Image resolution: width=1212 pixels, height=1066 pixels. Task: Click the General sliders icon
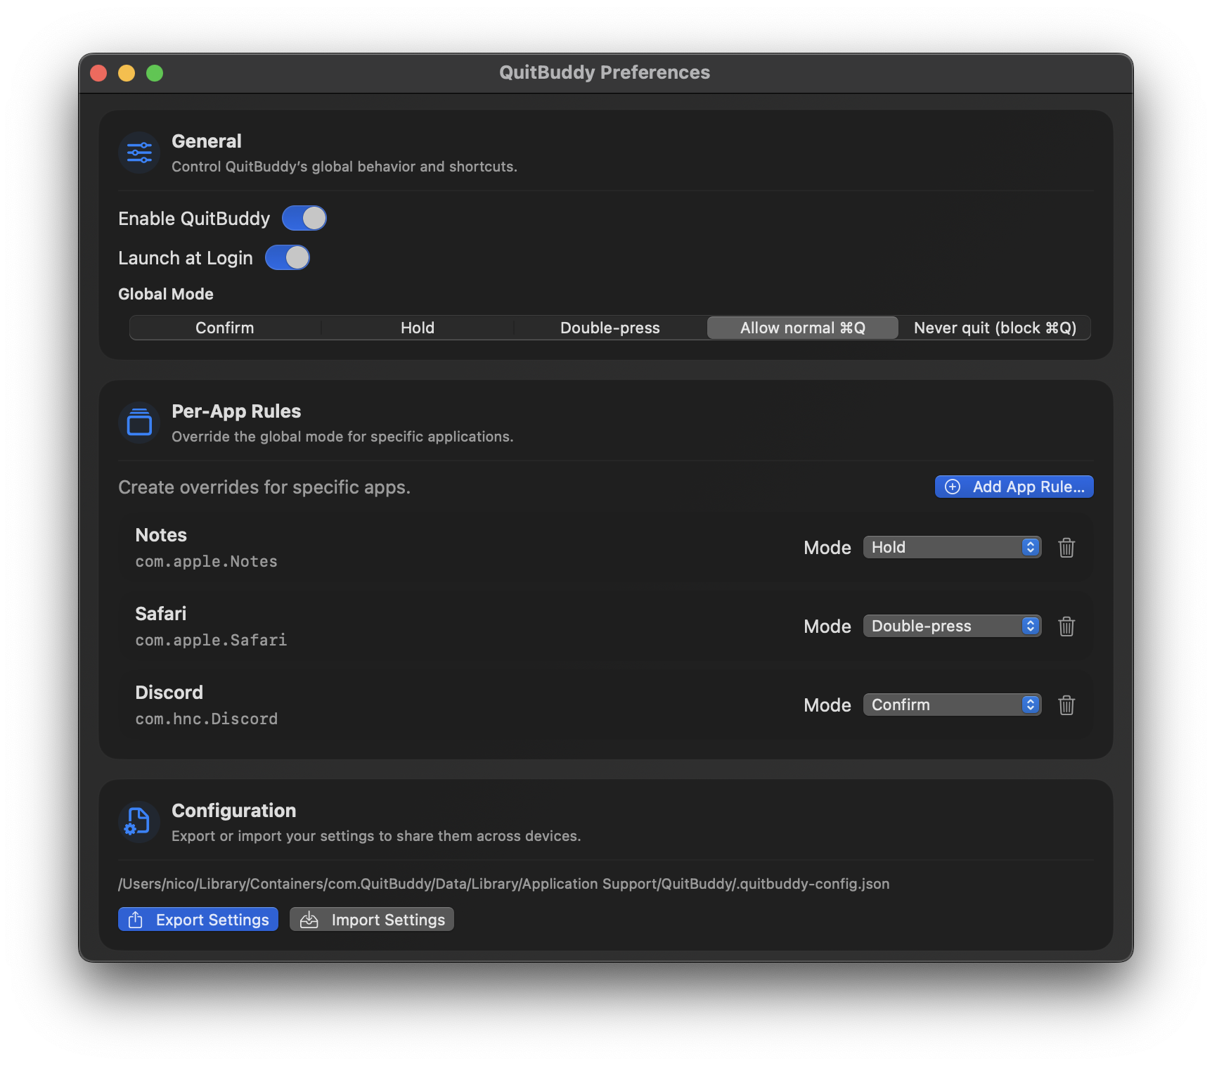[139, 153]
